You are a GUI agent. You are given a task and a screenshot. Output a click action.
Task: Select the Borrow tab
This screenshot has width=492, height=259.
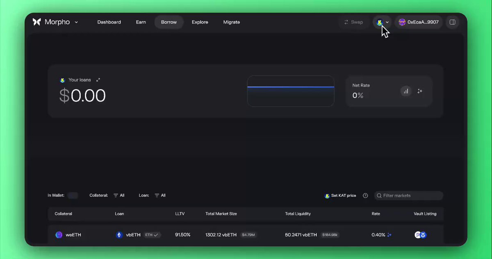pyautogui.click(x=169, y=22)
